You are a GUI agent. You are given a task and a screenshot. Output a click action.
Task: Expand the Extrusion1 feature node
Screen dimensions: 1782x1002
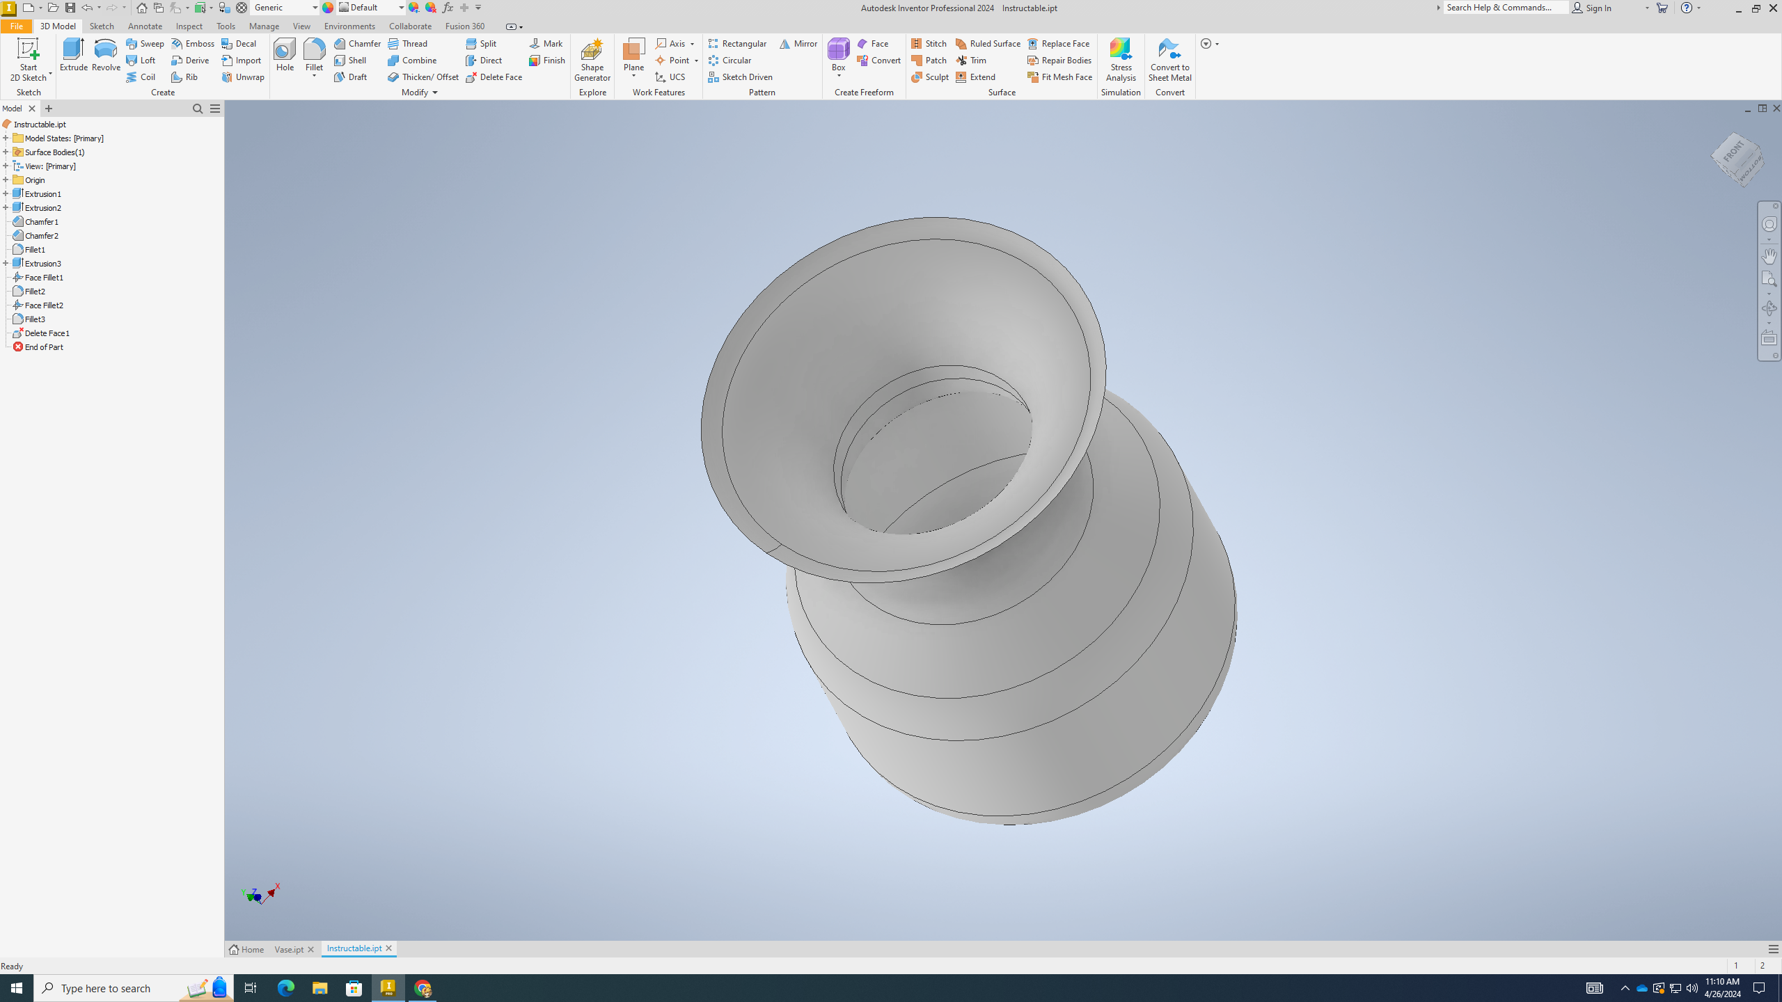pyautogui.click(x=6, y=193)
